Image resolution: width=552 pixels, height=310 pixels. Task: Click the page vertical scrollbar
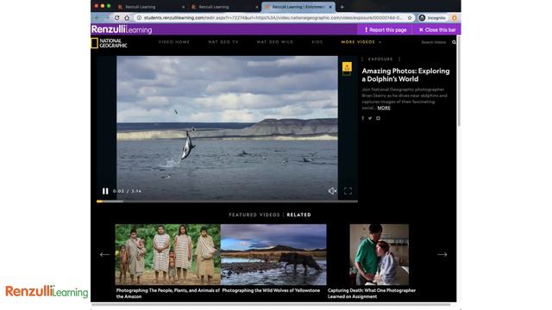(458, 81)
